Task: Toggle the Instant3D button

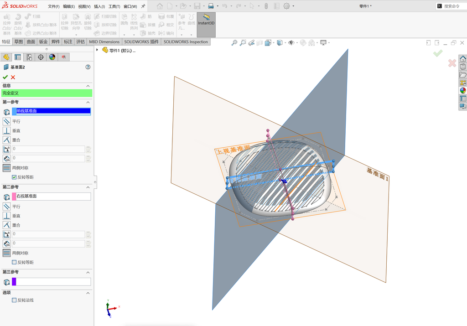Action: click(206, 25)
